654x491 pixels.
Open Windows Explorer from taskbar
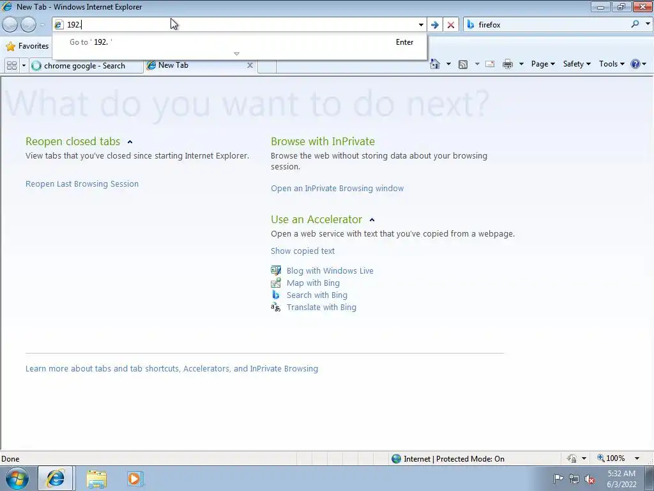click(96, 478)
